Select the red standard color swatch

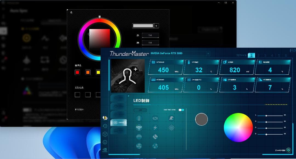77,72
